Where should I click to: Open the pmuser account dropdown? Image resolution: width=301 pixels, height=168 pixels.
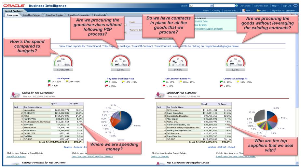click(x=291, y=11)
